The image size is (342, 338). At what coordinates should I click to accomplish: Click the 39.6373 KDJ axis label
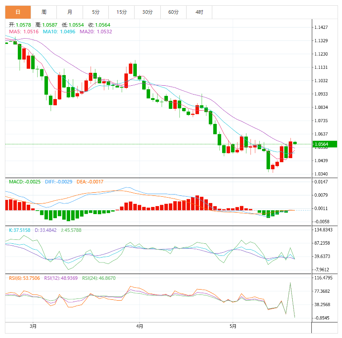coord(322,256)
